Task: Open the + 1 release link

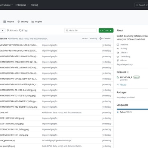Action: pos(121,85)
